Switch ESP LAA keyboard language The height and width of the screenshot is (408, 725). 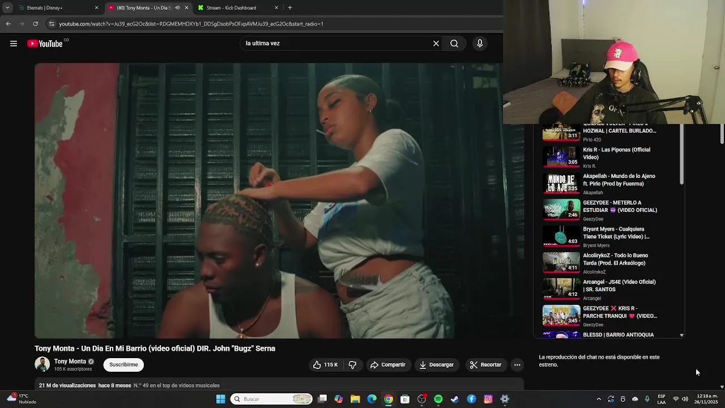point(662,399)
